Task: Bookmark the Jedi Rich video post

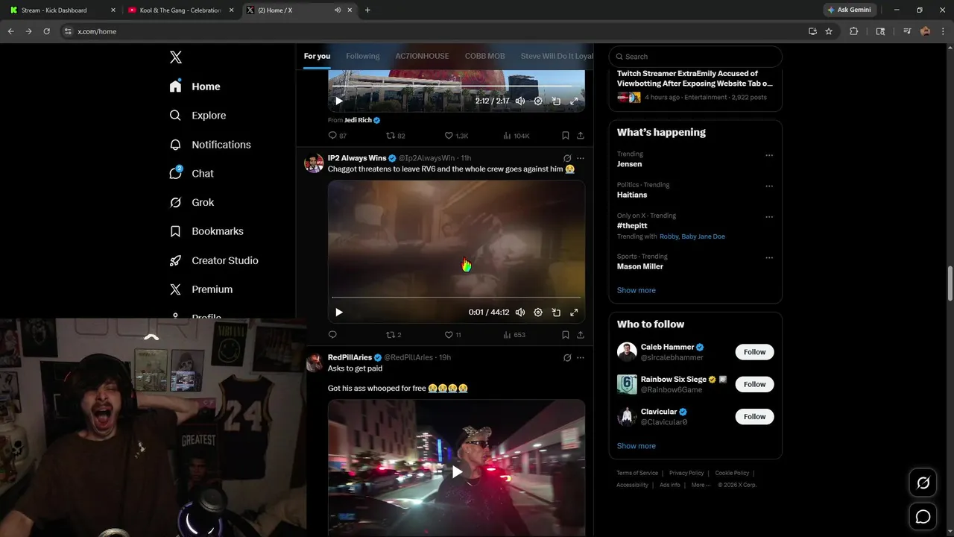Action: coord(566,136)
